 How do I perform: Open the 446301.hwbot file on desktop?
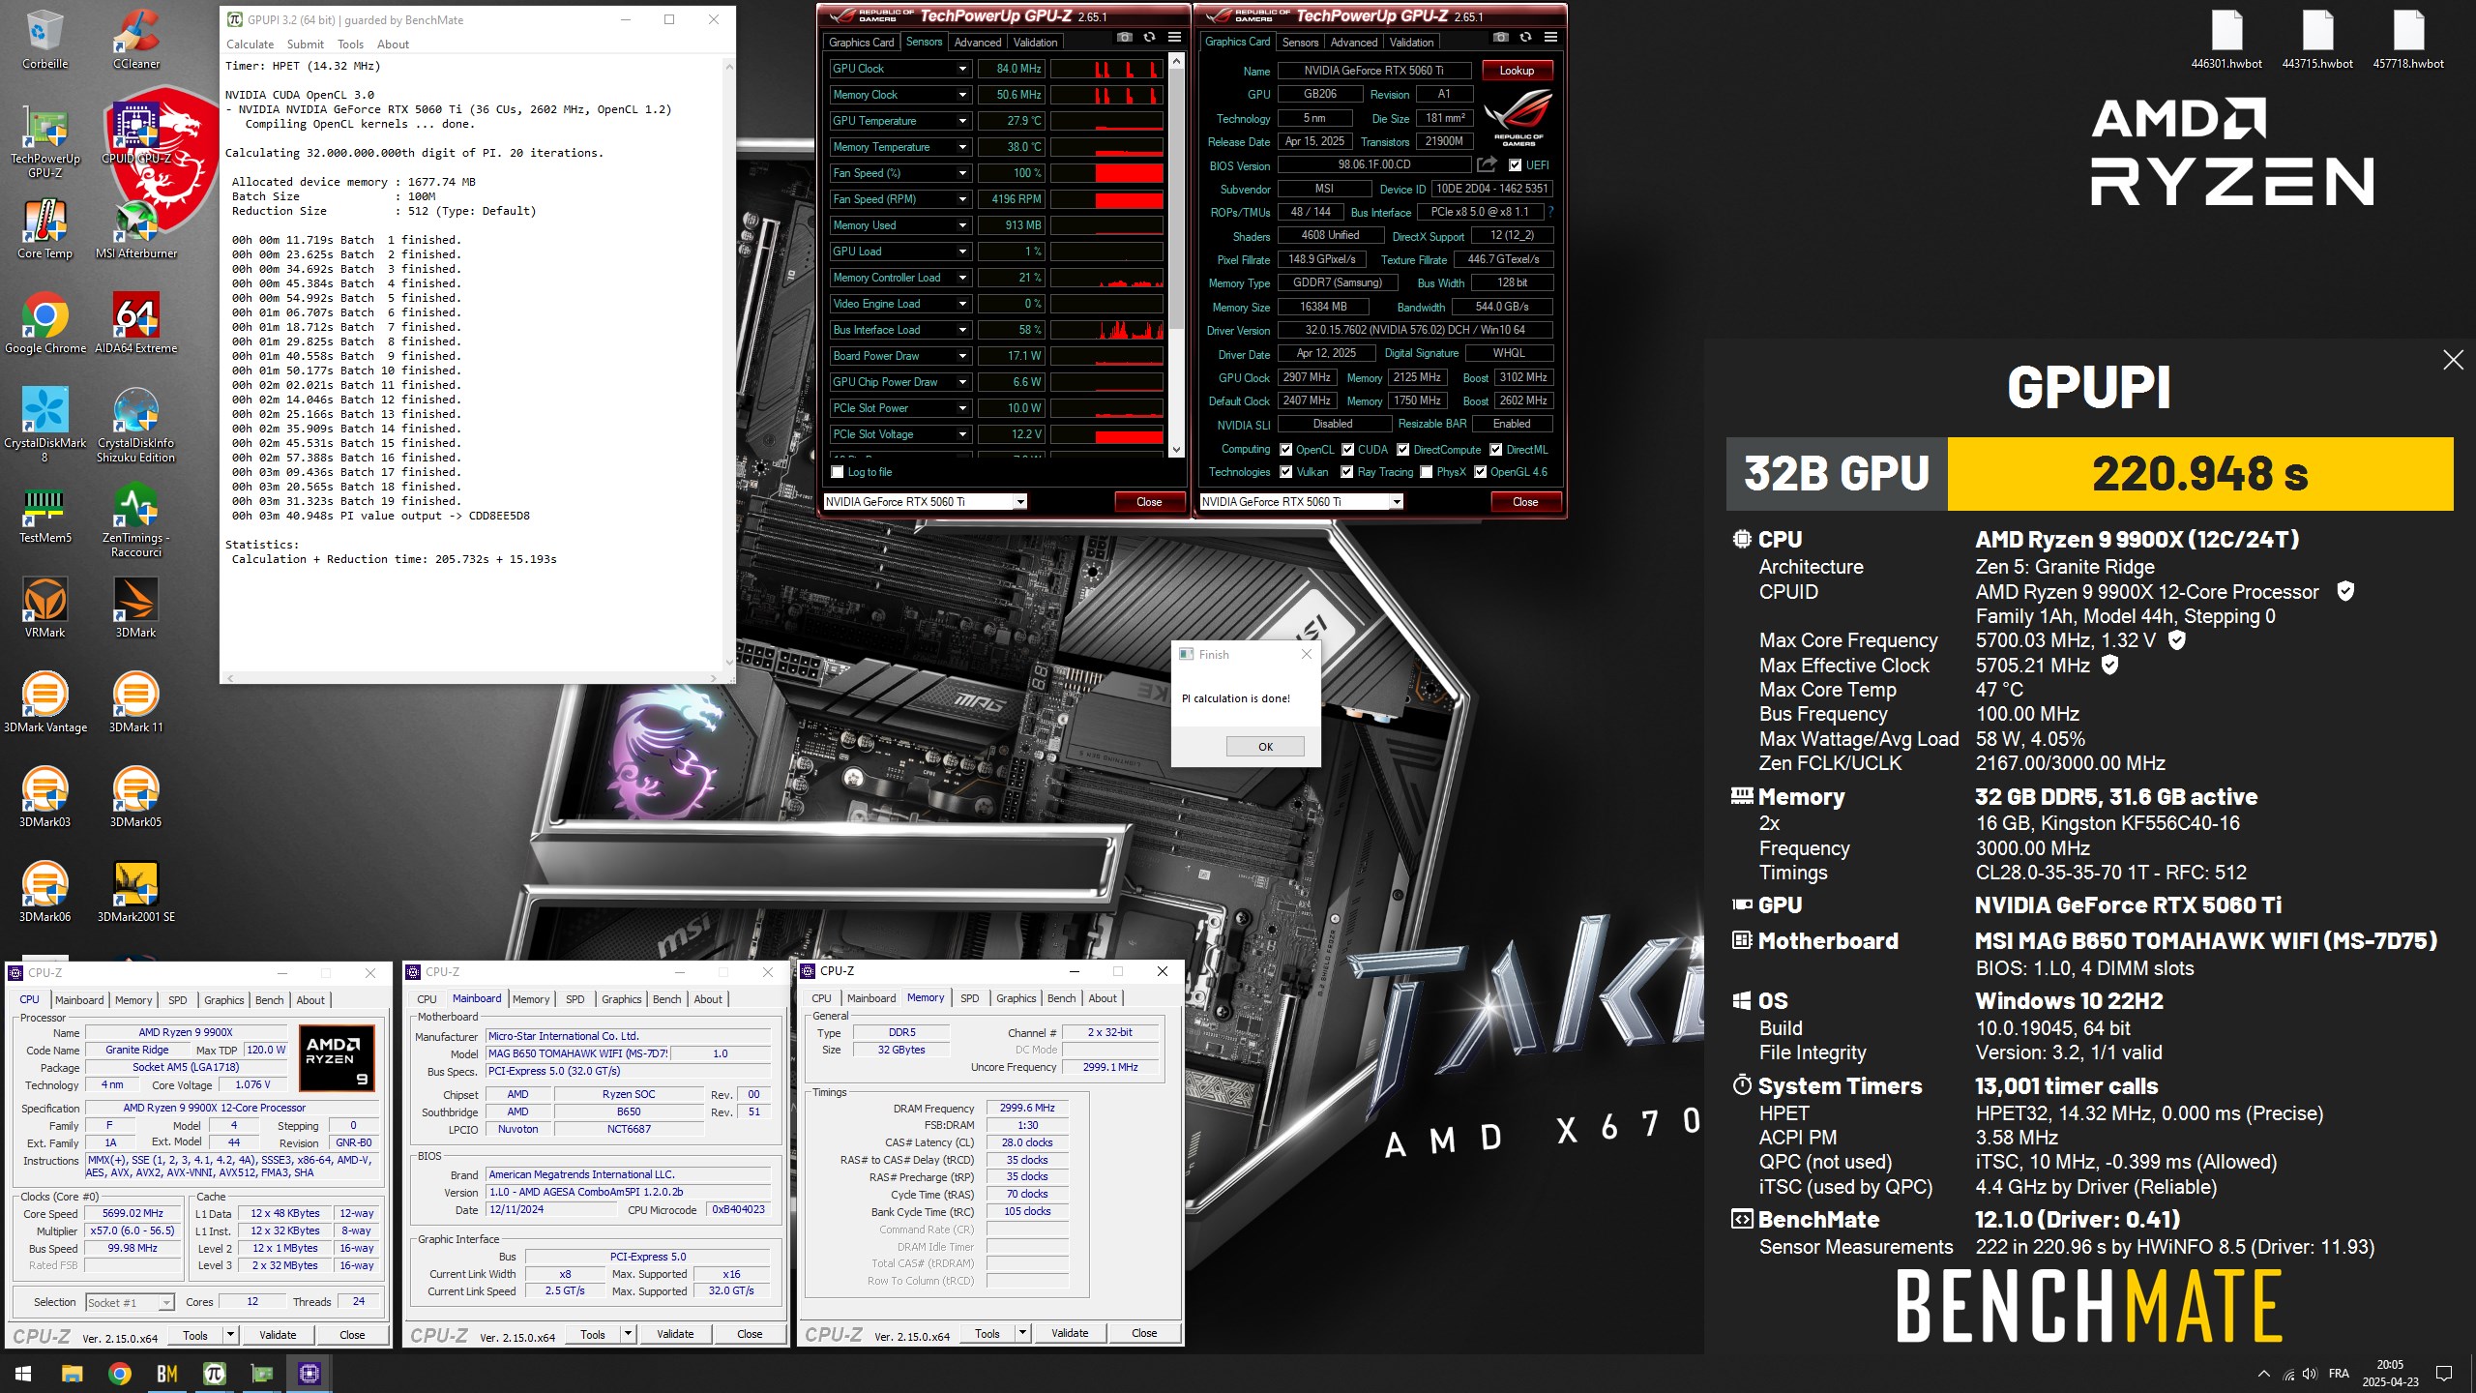(2226, 39)
